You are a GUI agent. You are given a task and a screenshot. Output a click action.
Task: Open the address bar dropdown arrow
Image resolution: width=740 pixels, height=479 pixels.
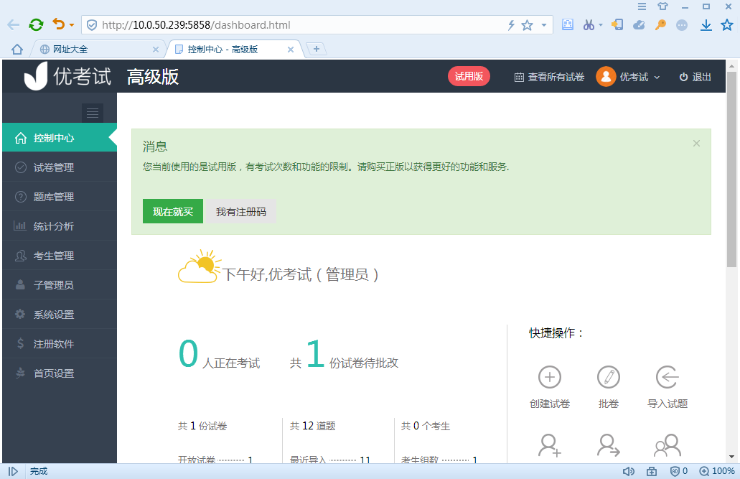coord(543,25)
